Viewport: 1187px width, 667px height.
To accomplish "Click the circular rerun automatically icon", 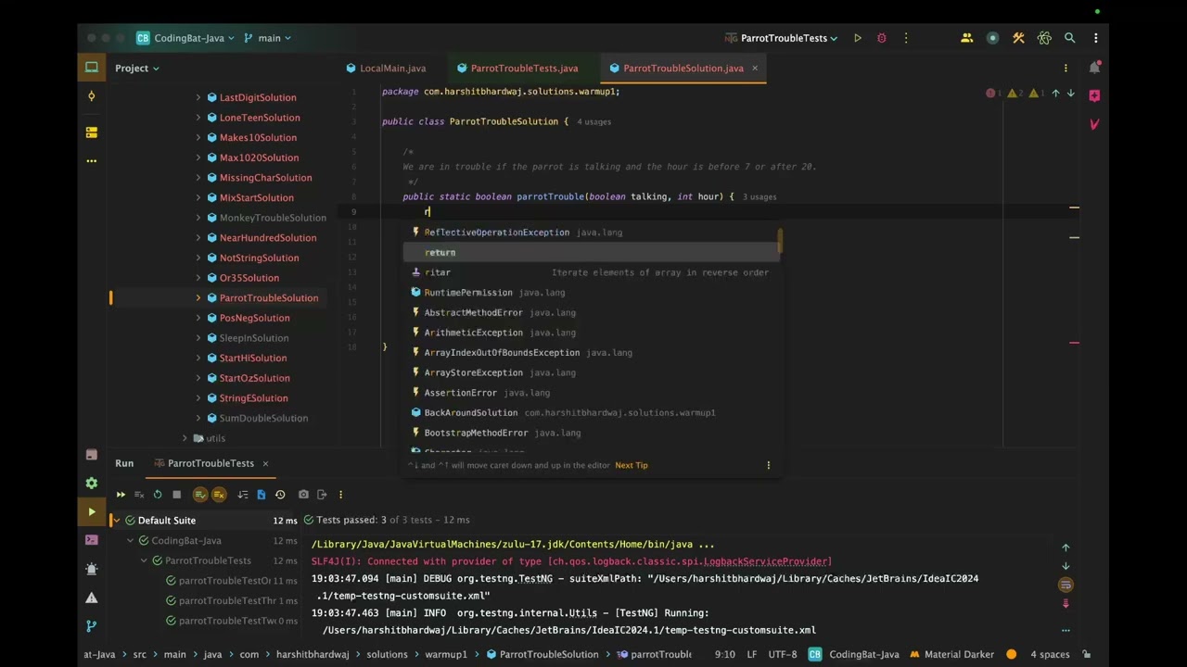I will tap(158, 495).
